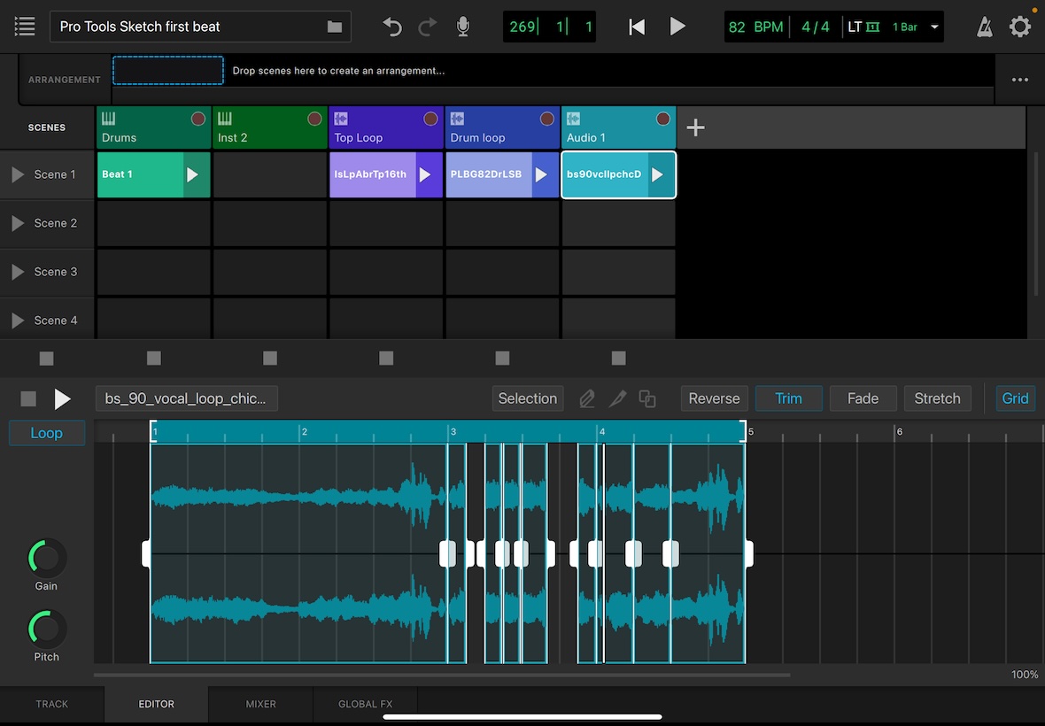The height and width of the screenshot is (726, 1045).
Task: Launch Scene 2
Action: click(18, 223)
